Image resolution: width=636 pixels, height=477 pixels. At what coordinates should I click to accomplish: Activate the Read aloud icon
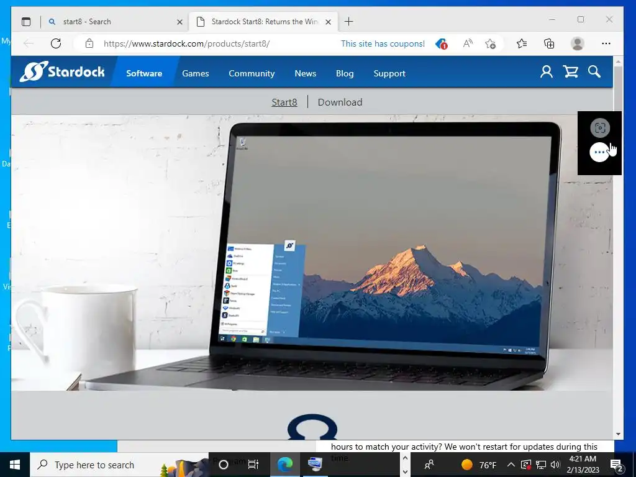point(468,43)
